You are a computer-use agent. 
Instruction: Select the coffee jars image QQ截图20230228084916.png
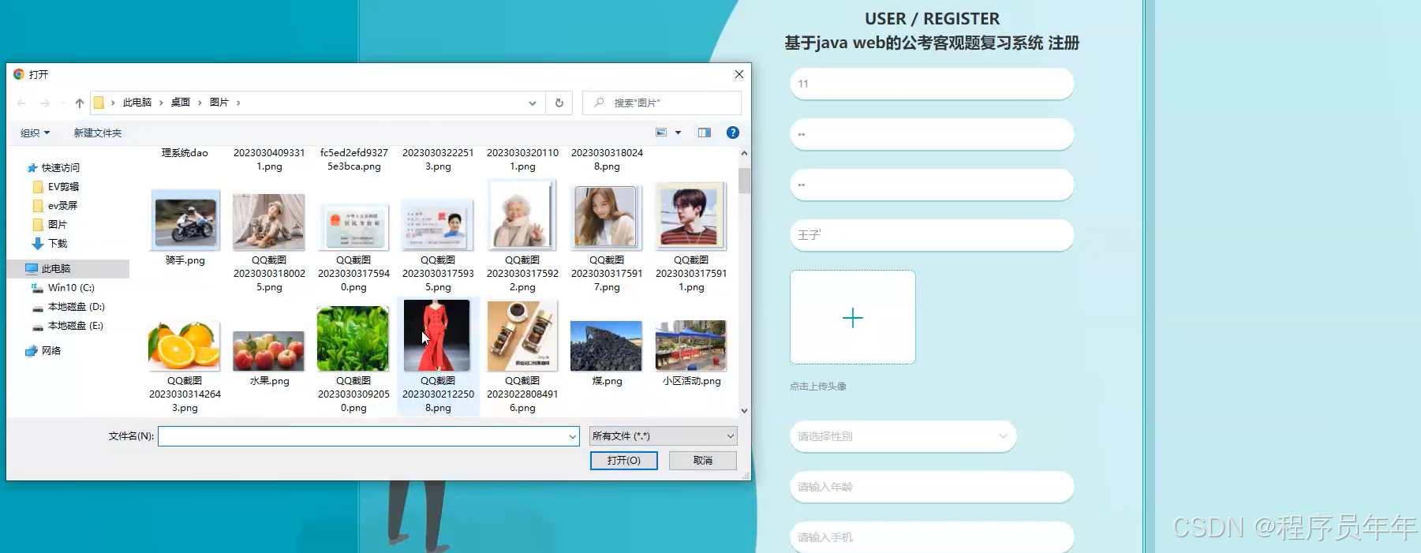coord(522,336)
